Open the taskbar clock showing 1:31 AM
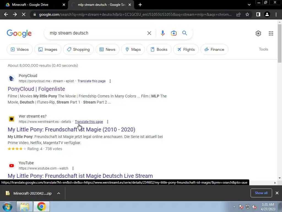This screenshot has width=282, height=212. click(x=268, y=207)
